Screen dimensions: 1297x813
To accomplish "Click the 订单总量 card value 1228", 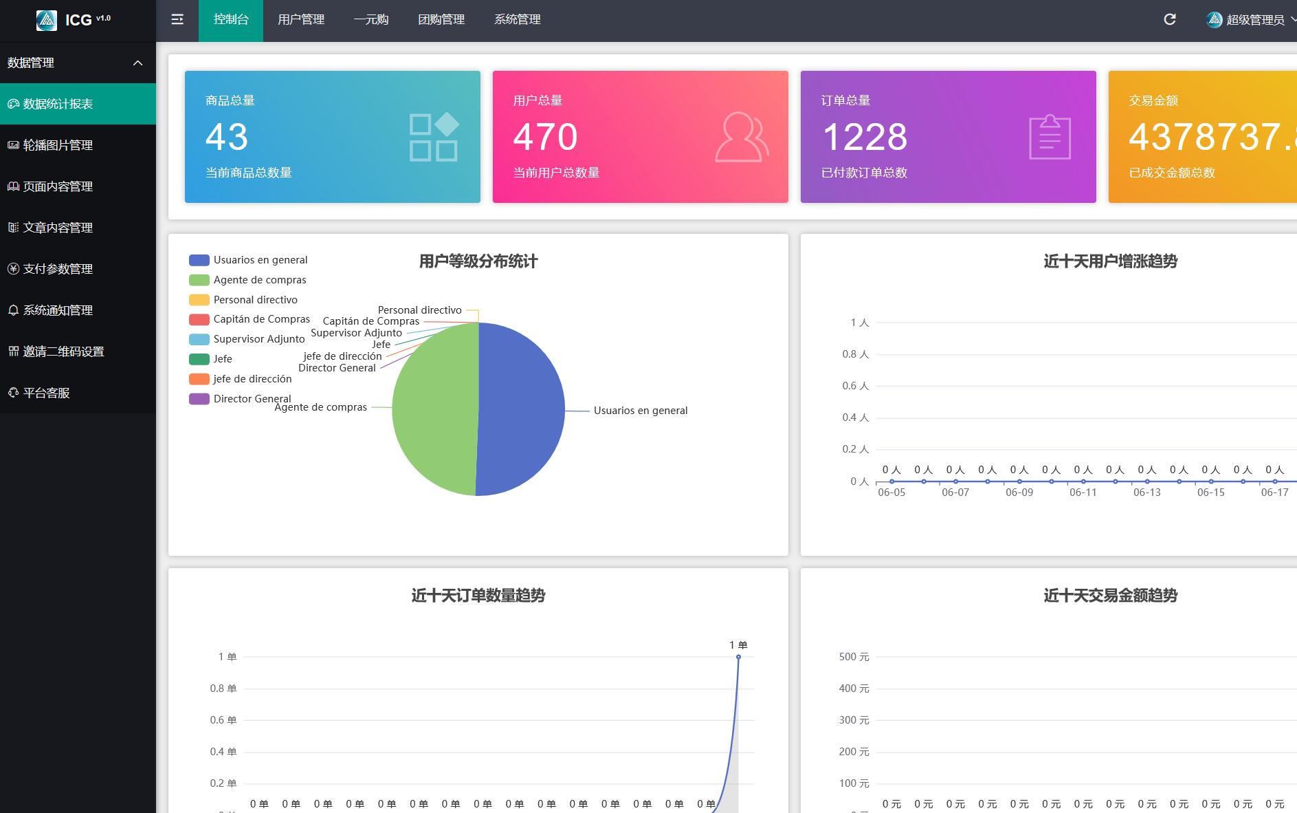I will click(865, 137).
